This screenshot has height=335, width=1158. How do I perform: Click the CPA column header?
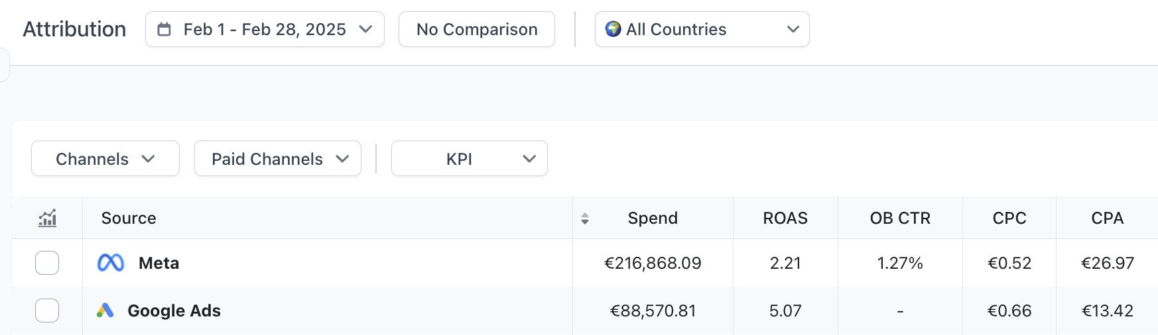pos(1107,218)
